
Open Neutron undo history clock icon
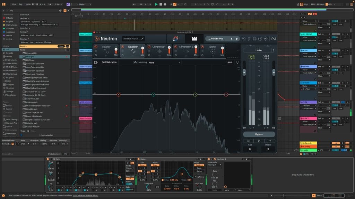244,39
